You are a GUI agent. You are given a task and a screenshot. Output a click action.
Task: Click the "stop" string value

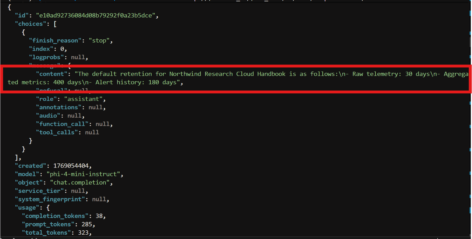(99, 41)
